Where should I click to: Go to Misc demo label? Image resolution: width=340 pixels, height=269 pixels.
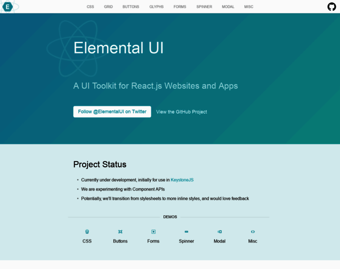point(253,241)
